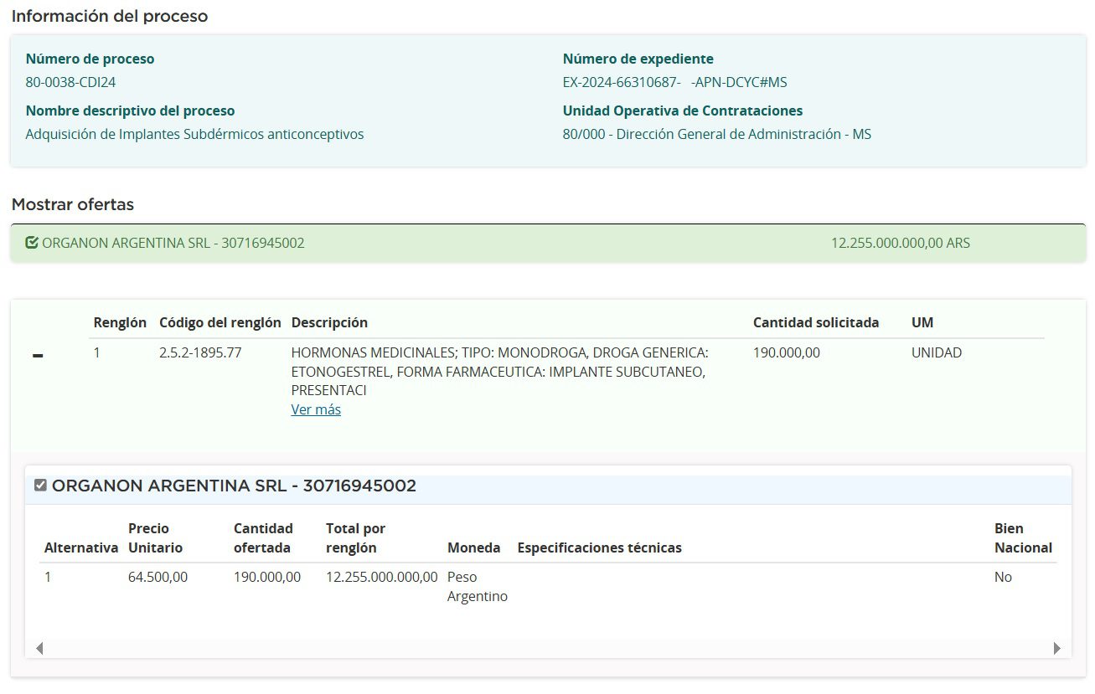1095x694 pixels.
Task: Toggle the ORGANON ARGENTINA SRL panel checkbox
Action: (x=40, y=486)
